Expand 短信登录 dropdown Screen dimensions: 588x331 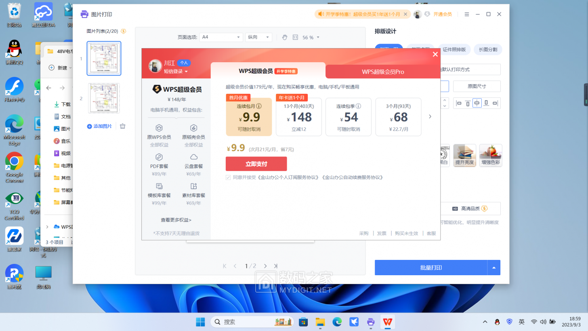tap(176, 72)
